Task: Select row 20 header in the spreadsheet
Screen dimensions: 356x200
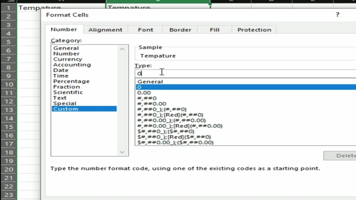Action: tap(9, 169)
